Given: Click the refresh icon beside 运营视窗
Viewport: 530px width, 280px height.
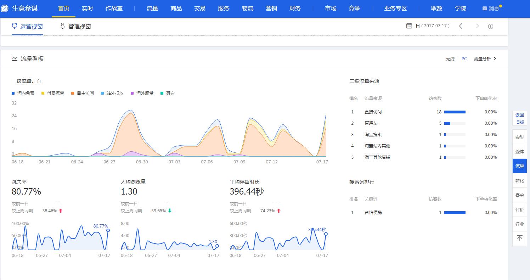Looking at the screenshot, I should pyautogui.click(x=14, y=26).
